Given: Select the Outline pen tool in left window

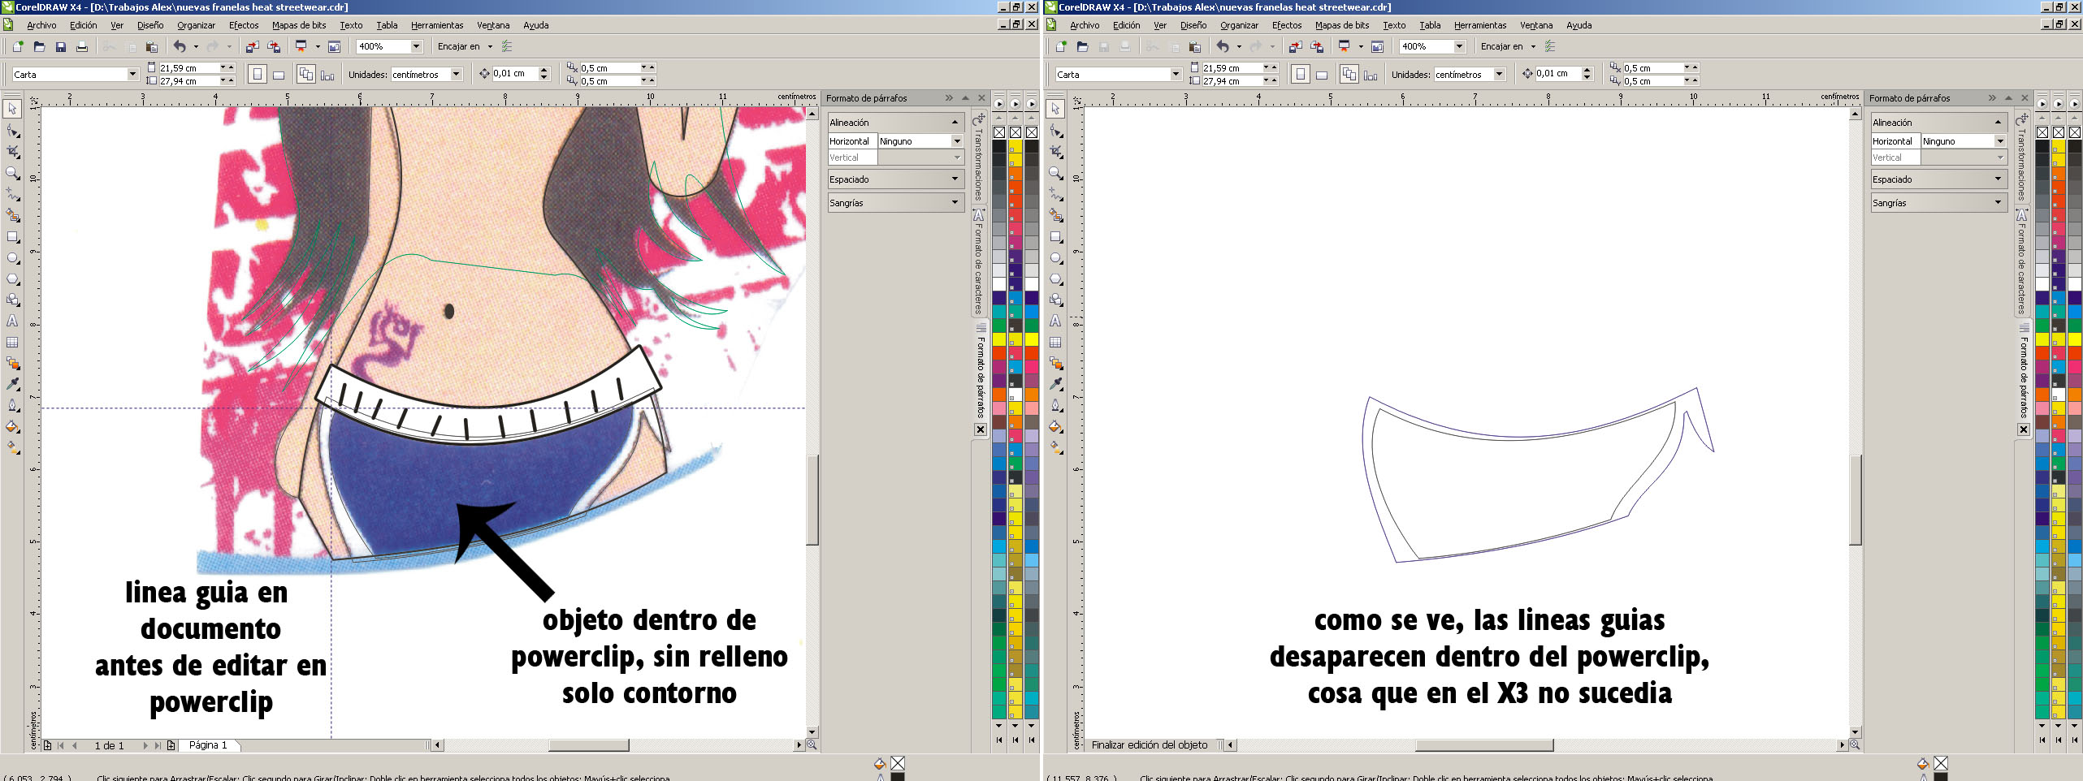Looking at the screenshot, I should point(12,405).
